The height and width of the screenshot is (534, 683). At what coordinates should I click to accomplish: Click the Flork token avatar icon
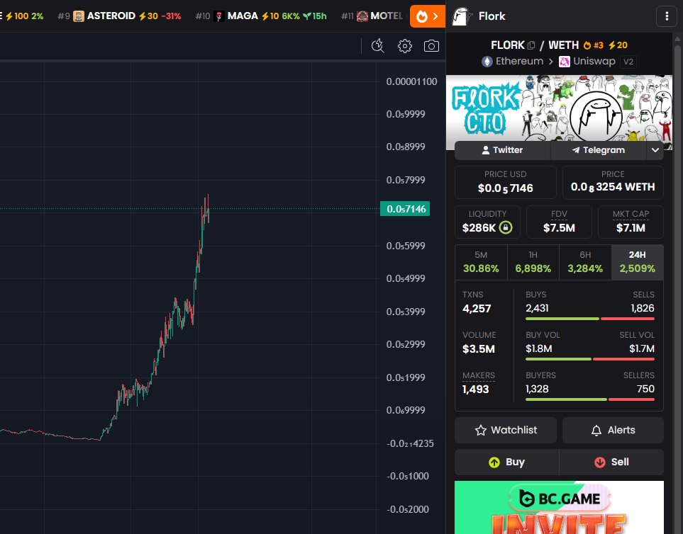[462, 16]
